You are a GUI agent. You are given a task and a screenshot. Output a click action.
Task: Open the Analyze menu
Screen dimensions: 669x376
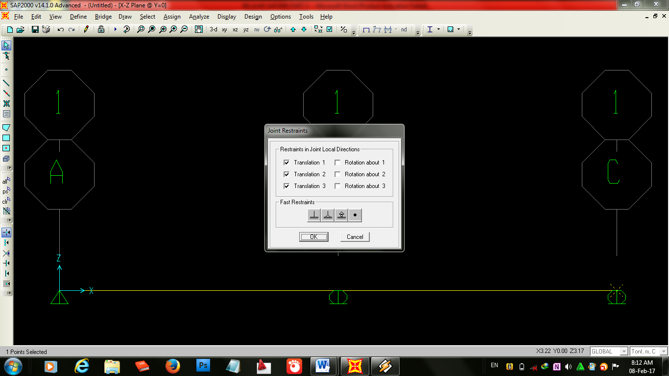199,16
